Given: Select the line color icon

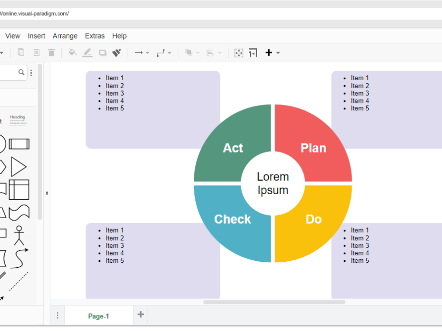Looking at the screenshot, I should coord(87,52).
